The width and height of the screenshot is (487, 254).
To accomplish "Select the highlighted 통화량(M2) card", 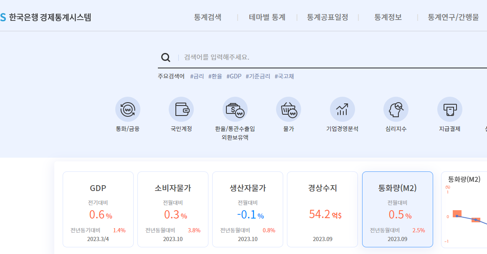I will [x=397, y=209].
